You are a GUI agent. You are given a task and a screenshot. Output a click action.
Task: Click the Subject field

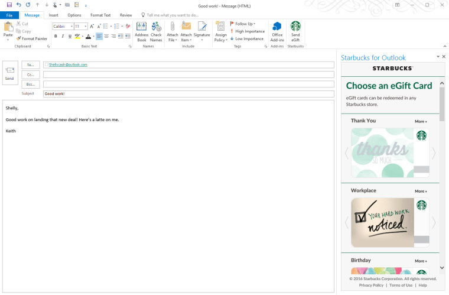tap(188, 94)
